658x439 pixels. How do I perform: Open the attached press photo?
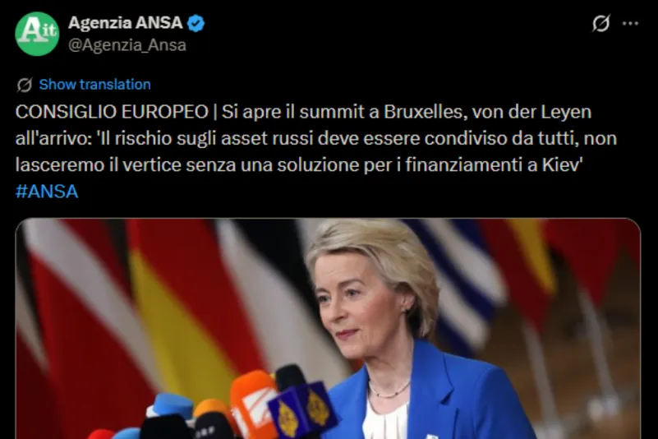328,329
